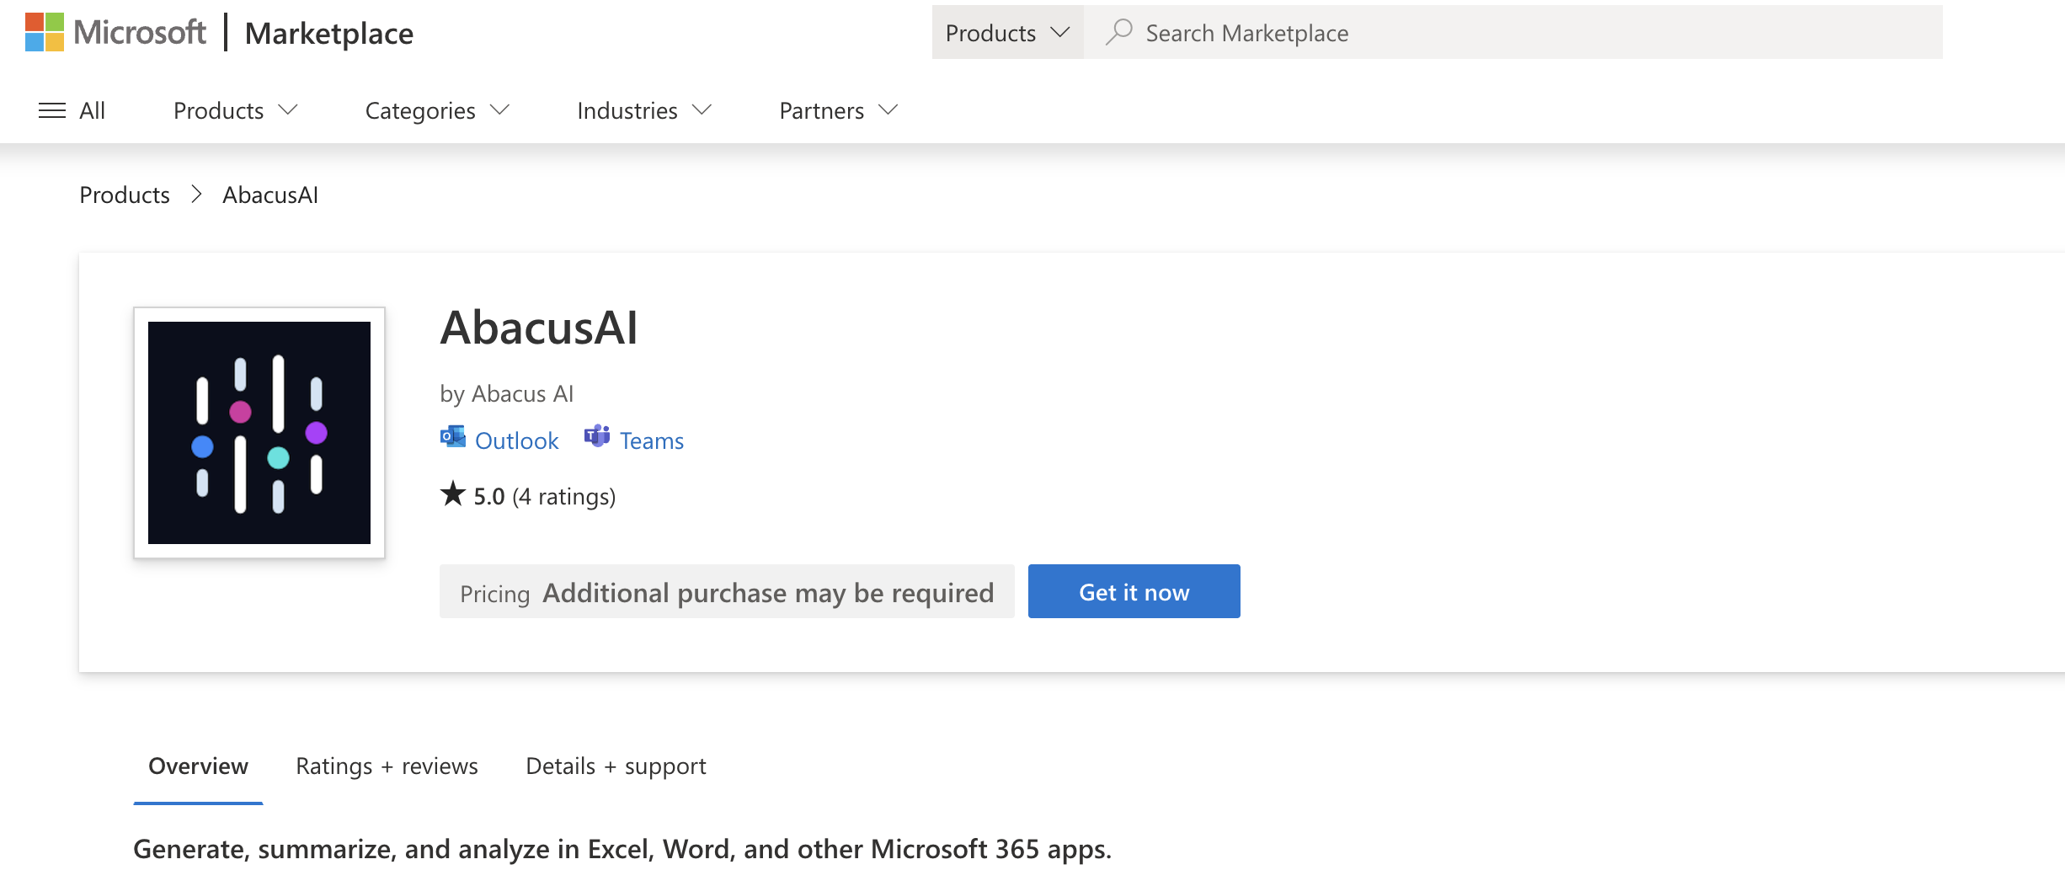The width and height of the screenshot is (2065, 886).
Task: Expand the Partners navigation menu
Action: click(x=839, y=110)
